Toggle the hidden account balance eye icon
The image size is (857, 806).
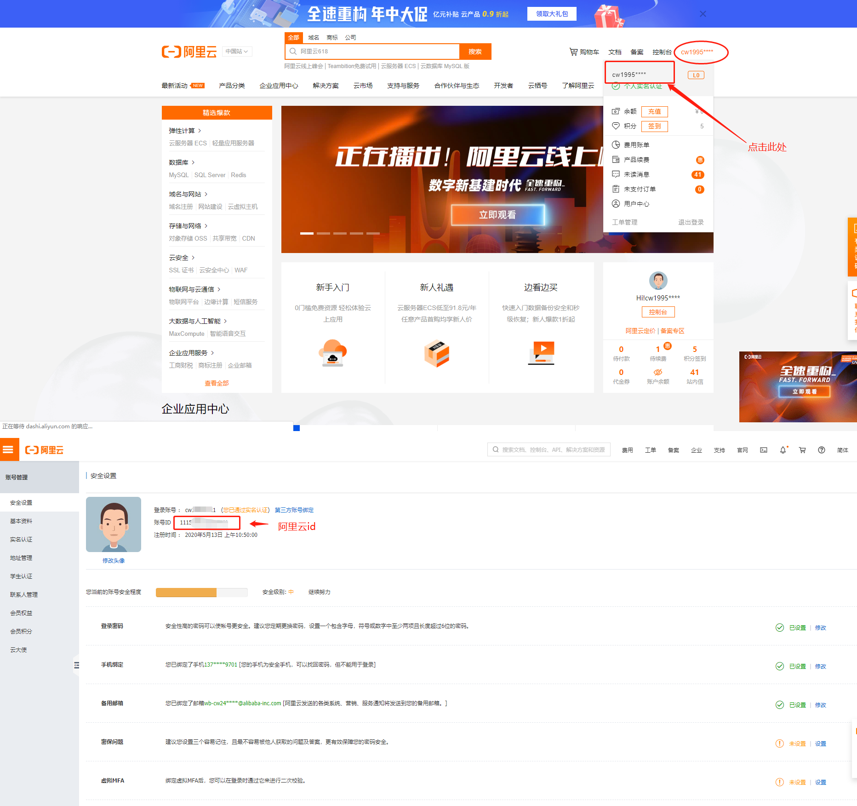[658, 372]
